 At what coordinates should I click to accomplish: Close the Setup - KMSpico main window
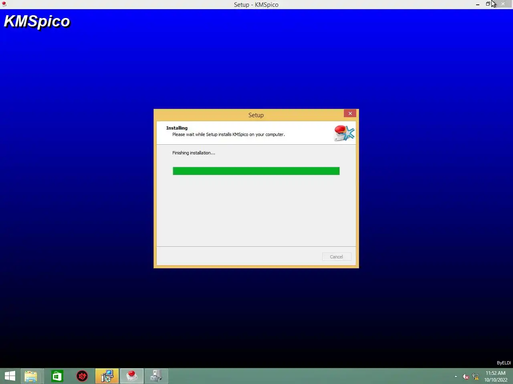click(x=503, y=4)
